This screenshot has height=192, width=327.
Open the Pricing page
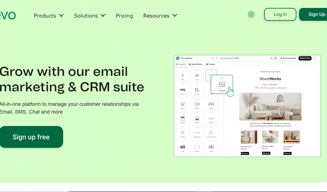pyautogui.click(x=124, y=16)
